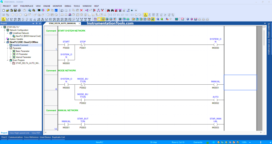Collapse the Scan Program tree node
The height and width of the screenshot is (144, 272).
pyautogui.click(x=8, y=60)
